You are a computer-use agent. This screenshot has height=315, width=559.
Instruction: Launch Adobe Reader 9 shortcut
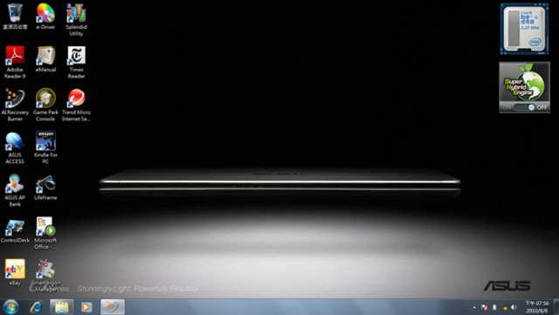coord(15,62)
